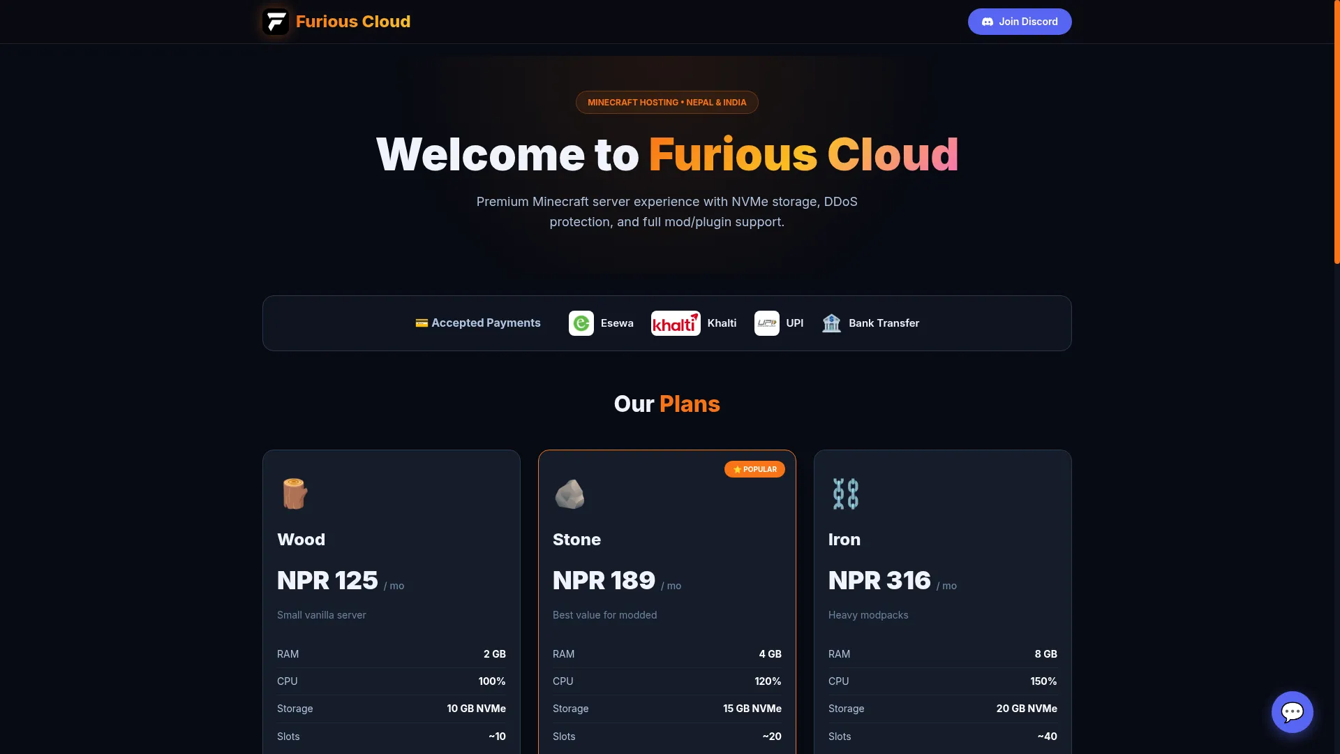Viewport: 1340px width, 754px height.
Task: Click the Wood plan title
Action: pos(301,540)
